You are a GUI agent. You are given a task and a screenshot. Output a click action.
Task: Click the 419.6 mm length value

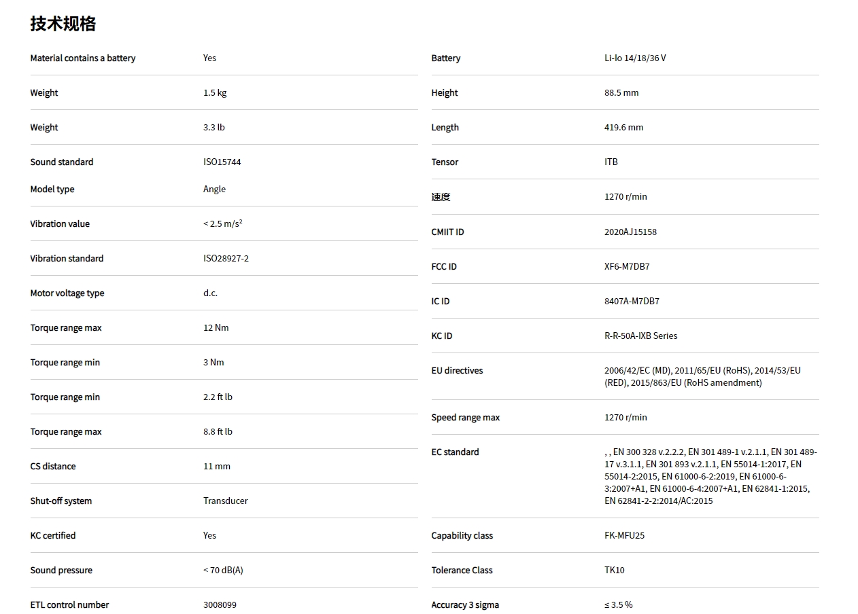pos(623,128)
